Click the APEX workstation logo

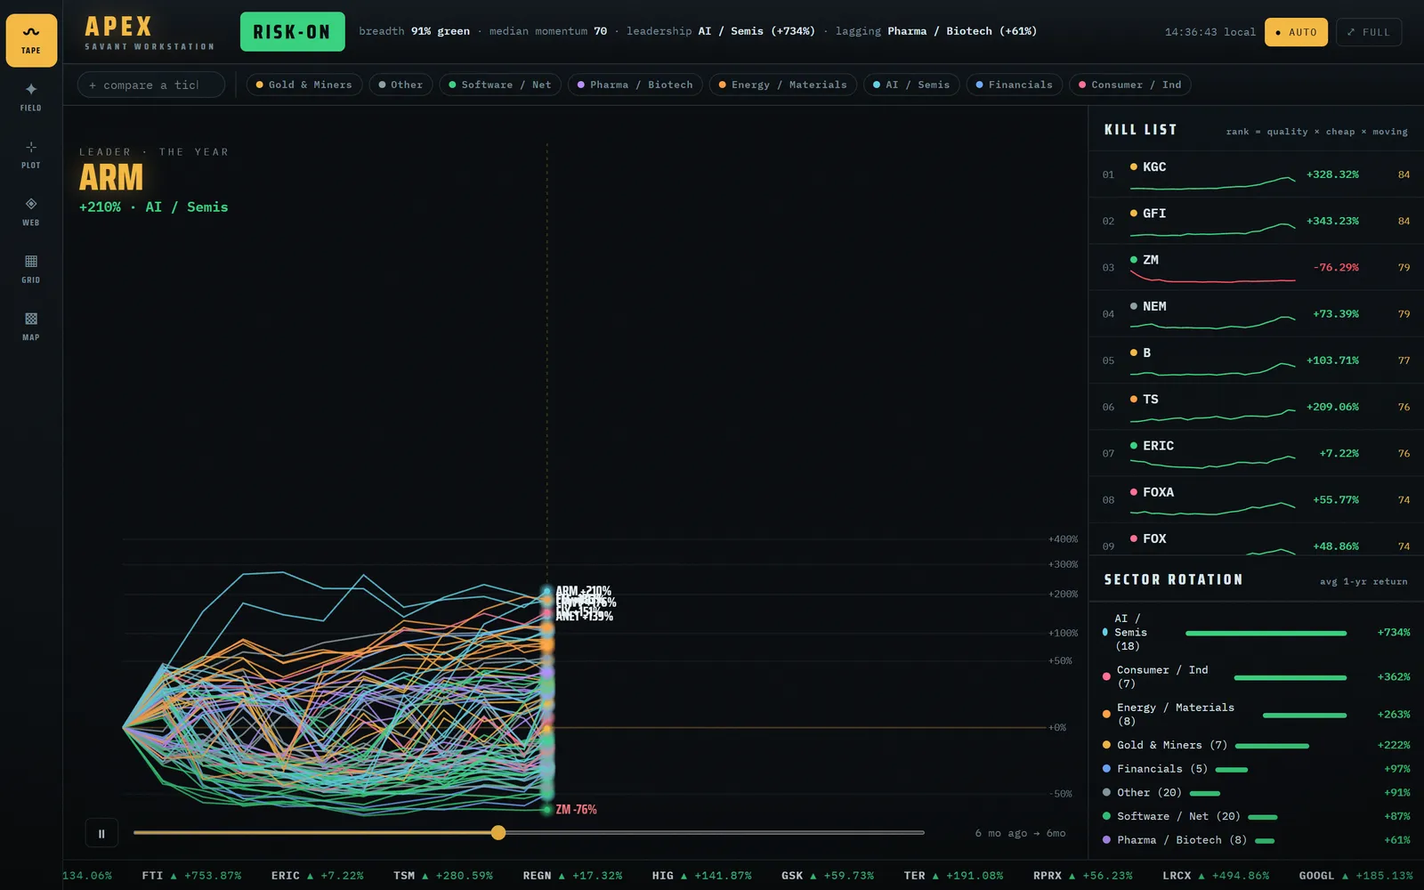coord(150,33)
